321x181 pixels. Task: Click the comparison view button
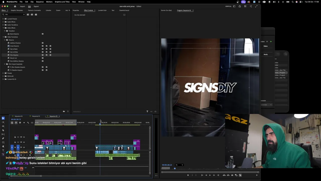(x=236, y=175)
